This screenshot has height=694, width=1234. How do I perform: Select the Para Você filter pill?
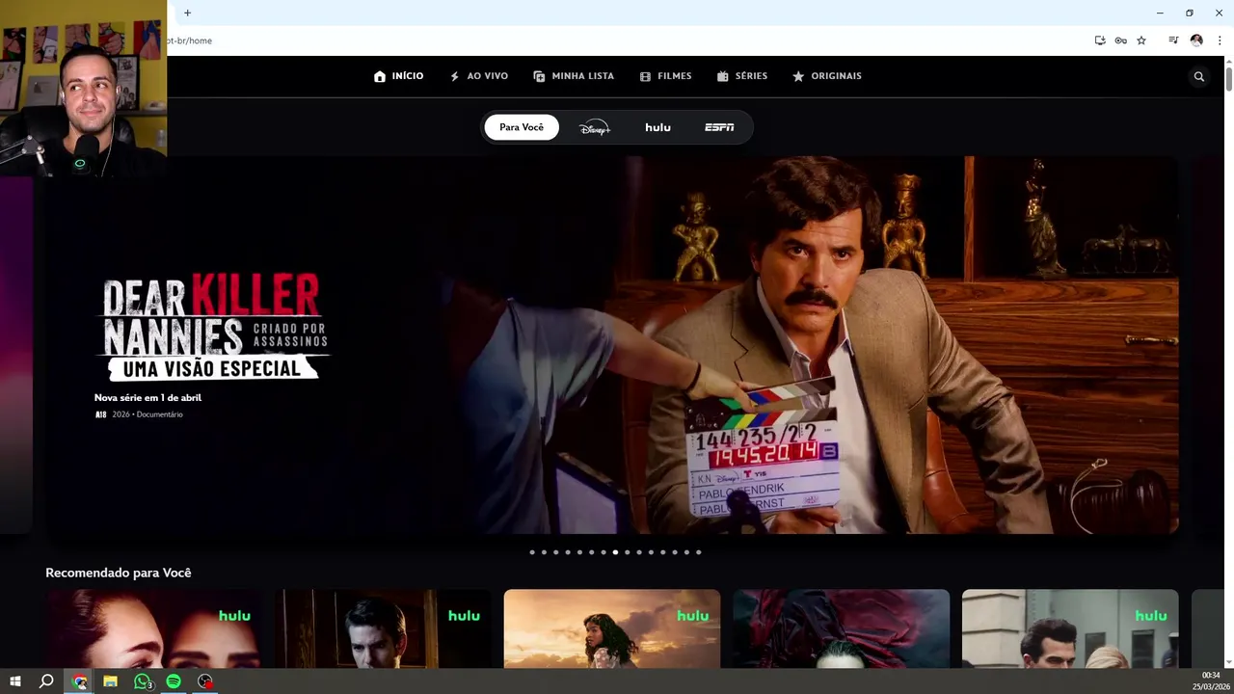point(522,127)
